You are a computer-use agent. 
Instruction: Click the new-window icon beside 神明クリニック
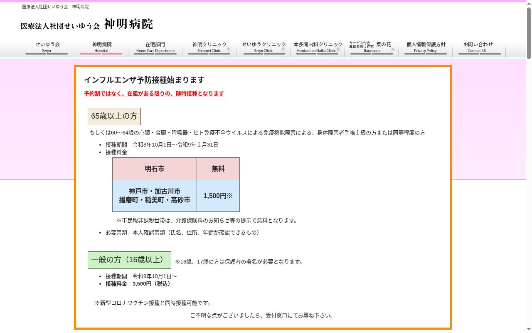[x=228, y=49]
